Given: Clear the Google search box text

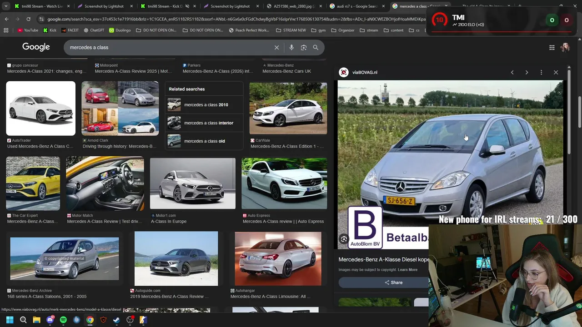Looking at the screenshot, I should pyautogui.click(x=276, y=47).
